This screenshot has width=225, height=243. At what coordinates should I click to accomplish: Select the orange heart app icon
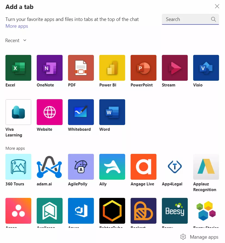144,211
